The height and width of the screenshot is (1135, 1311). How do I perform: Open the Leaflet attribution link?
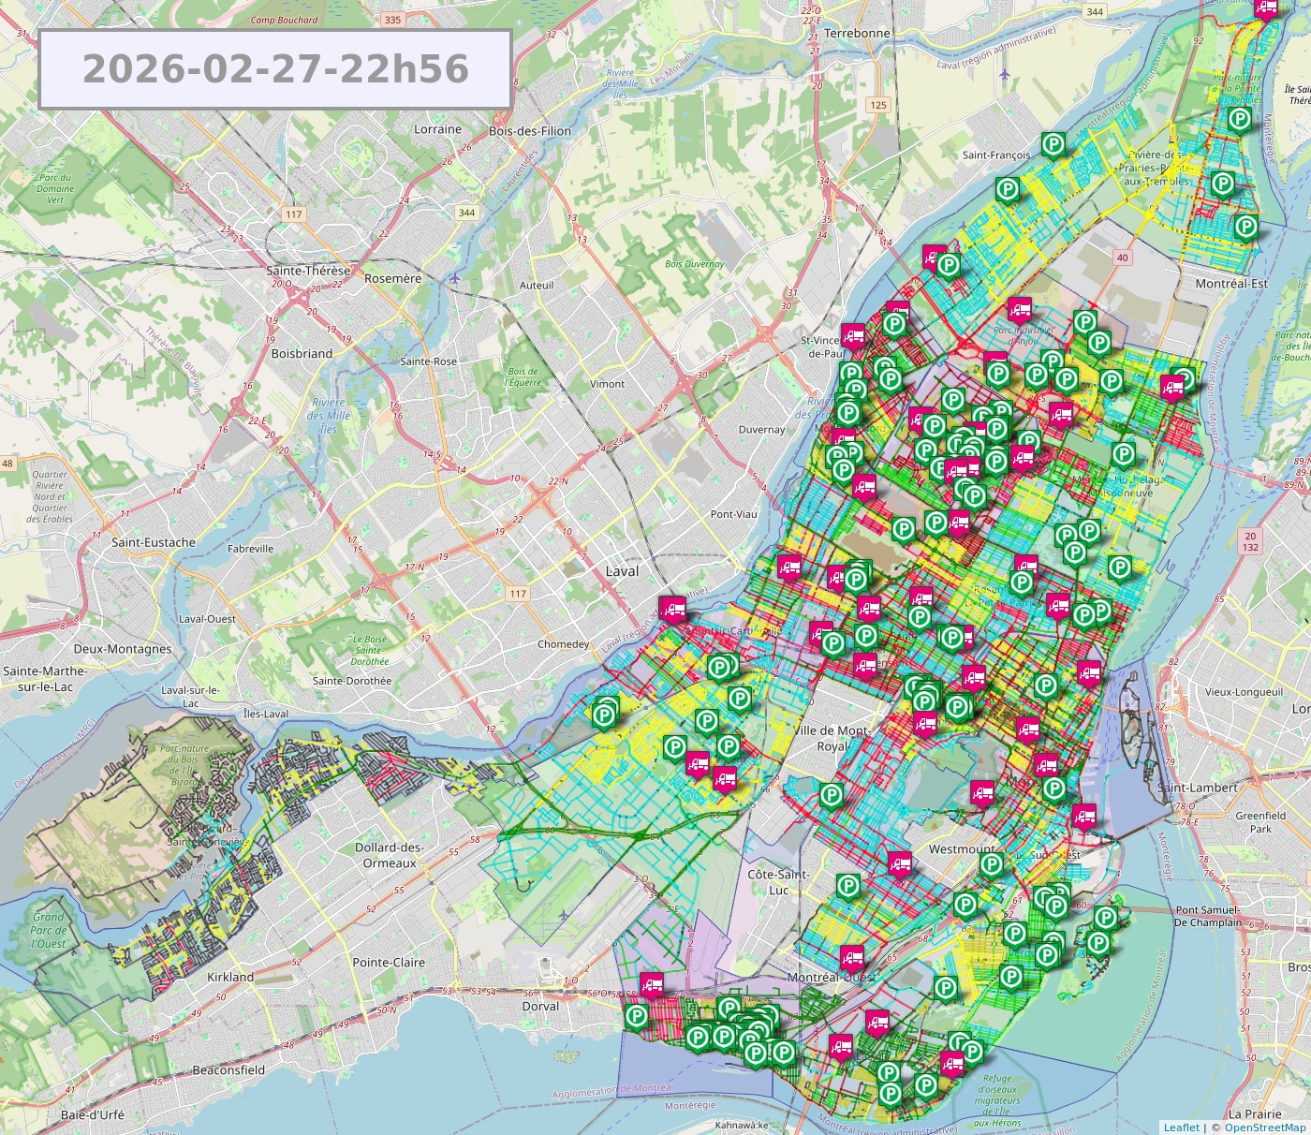click(x=1181, y=1128)
